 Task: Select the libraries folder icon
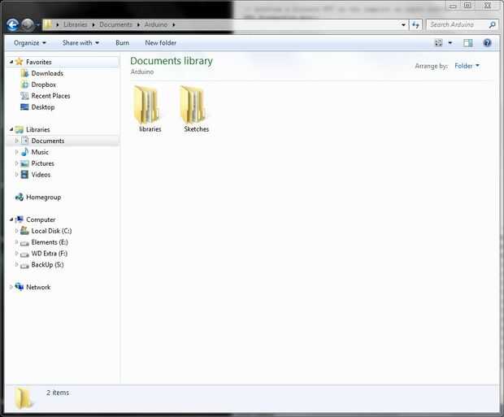point(147,105)
